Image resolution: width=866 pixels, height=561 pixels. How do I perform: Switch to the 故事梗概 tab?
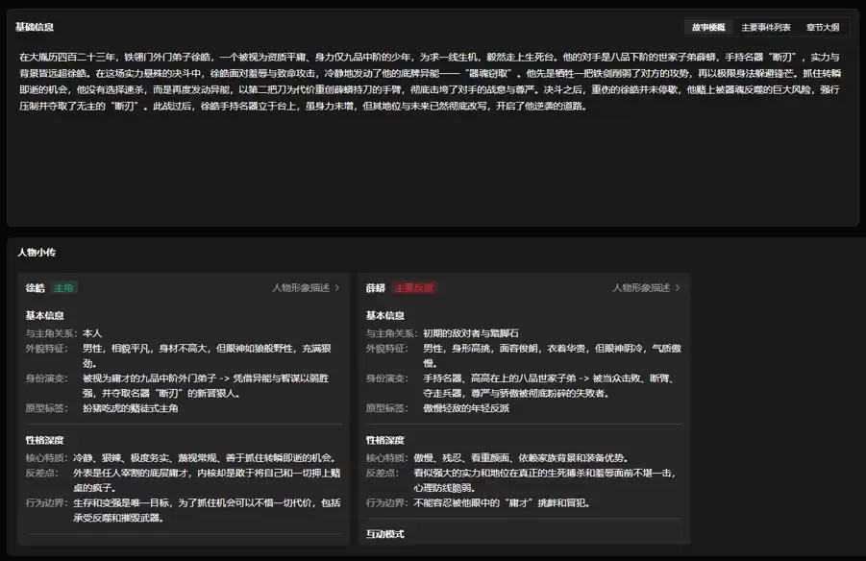point(708,27)
